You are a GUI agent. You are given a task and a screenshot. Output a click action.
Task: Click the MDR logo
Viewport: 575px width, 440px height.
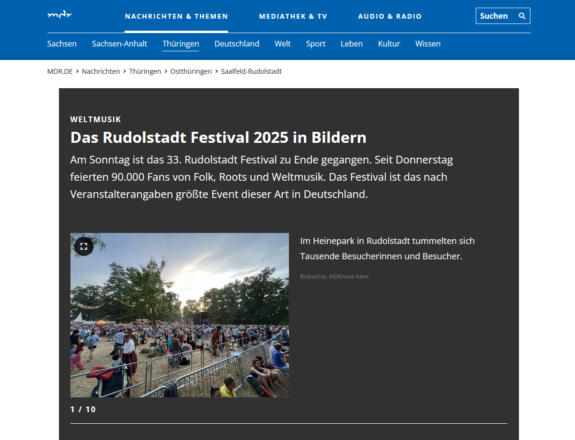point(59,15)
